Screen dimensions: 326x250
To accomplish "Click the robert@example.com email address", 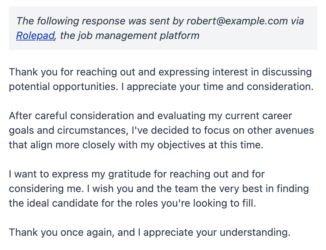I will point(237,21).
